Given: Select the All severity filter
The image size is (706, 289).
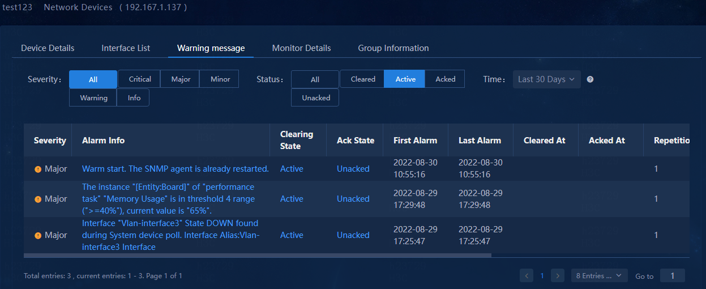Looking at the screenshot, I should (x=93, y=79).
